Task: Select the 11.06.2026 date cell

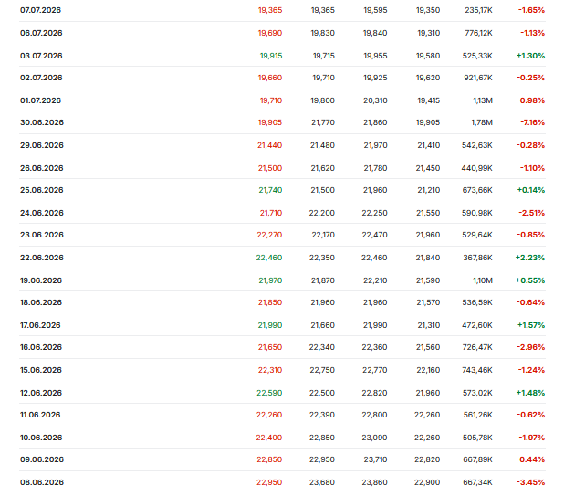Action: click(40, 415)
